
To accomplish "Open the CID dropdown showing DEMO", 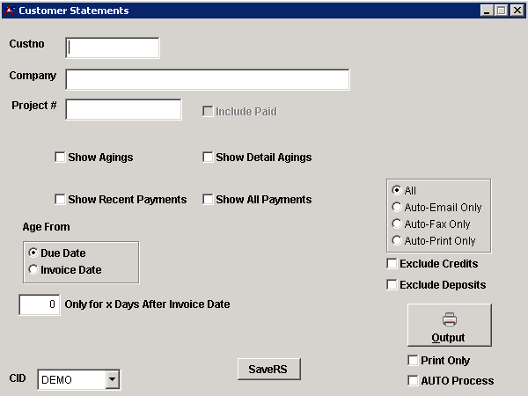I will pos(112,379).
